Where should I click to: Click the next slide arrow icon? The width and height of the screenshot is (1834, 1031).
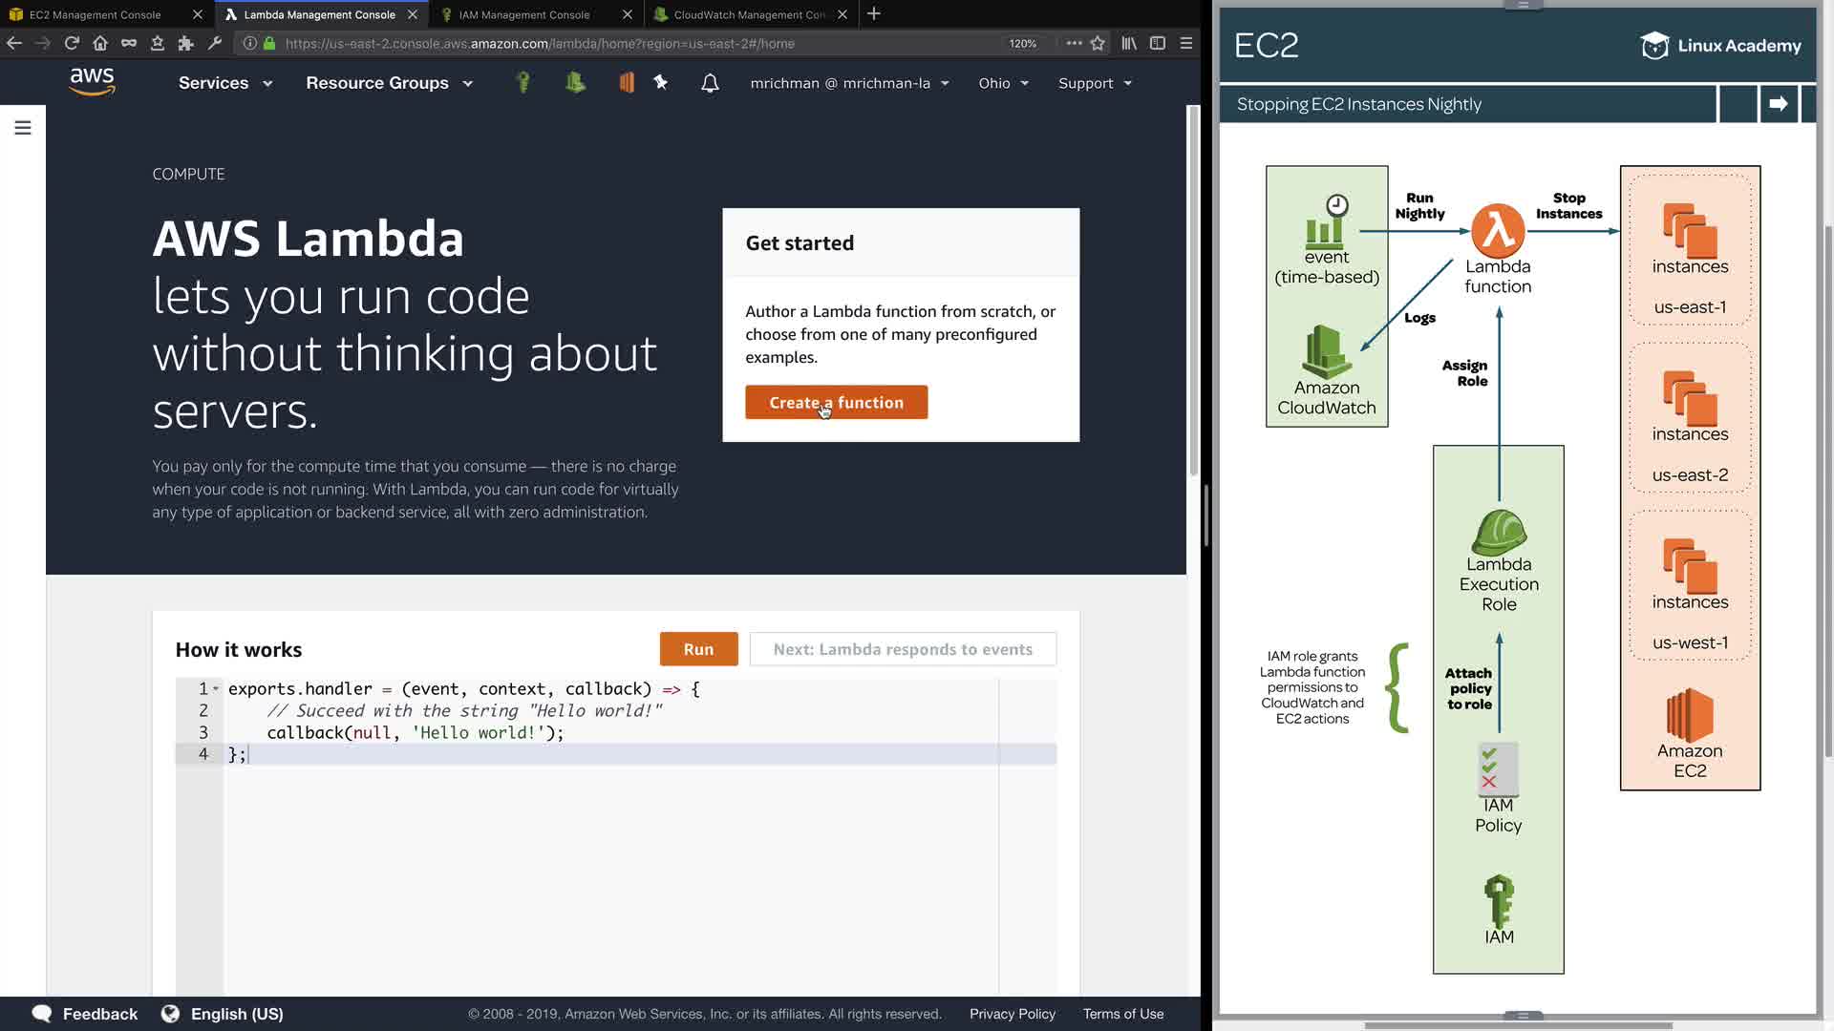click(1778, 104)
